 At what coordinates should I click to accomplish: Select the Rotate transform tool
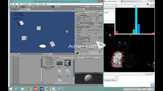pyautogui.click(x=19, y=7)
